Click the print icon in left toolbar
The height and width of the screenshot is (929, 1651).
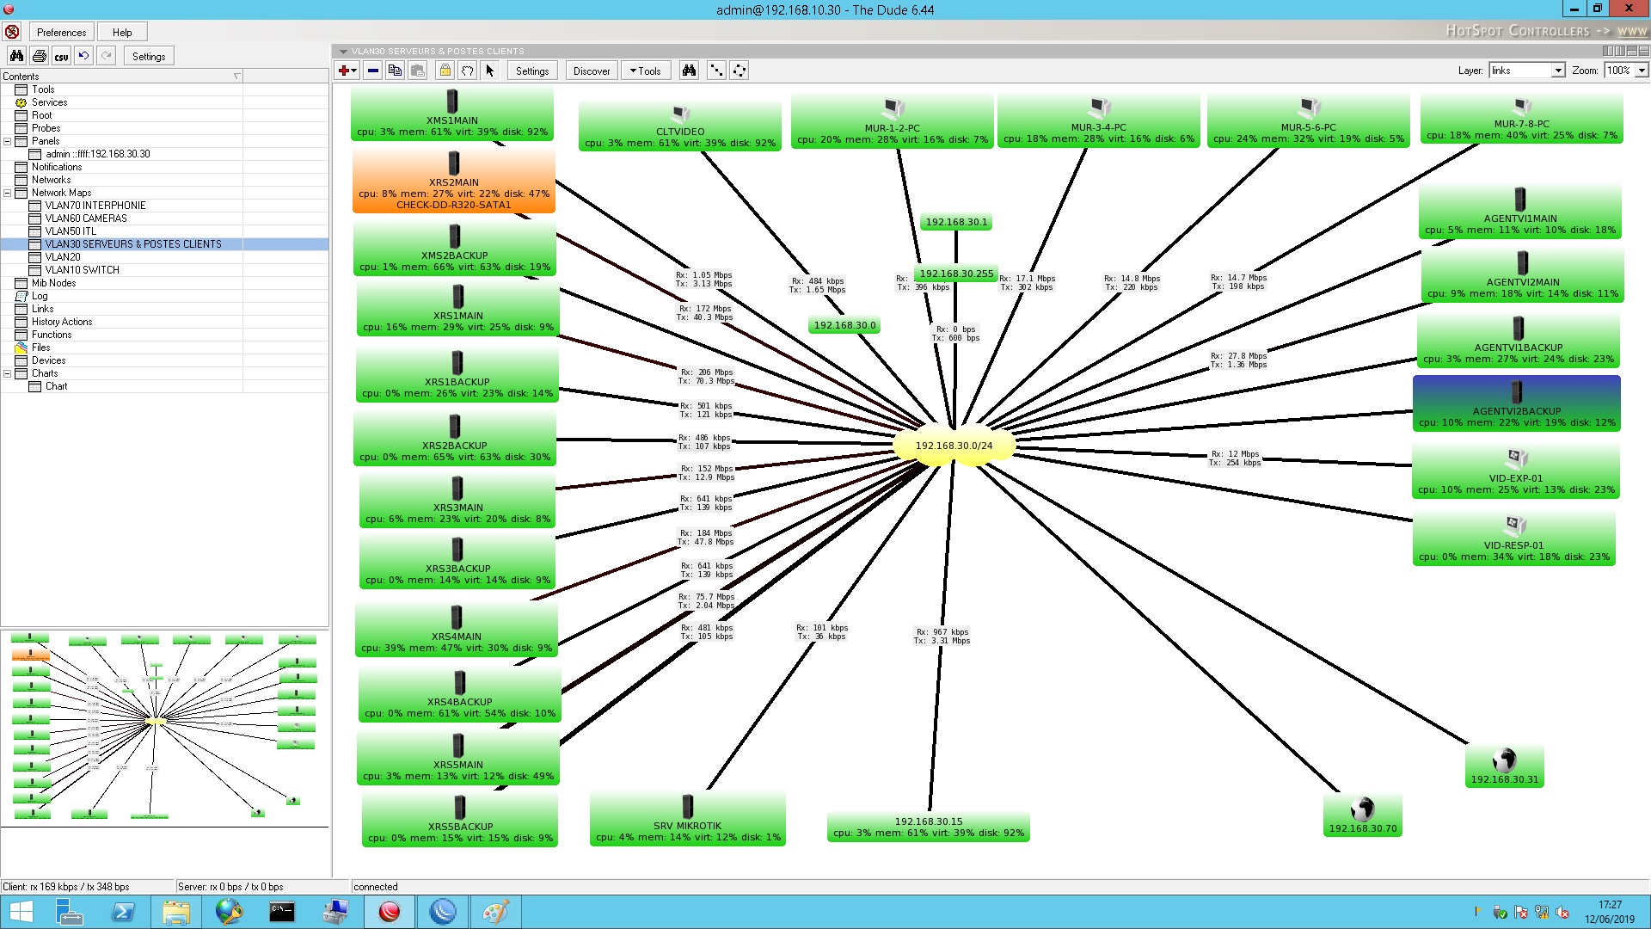pos(39,56)
